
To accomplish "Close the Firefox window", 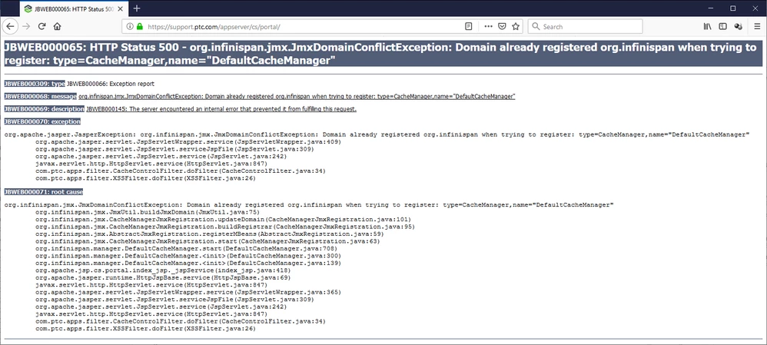I will coord(755,8).
